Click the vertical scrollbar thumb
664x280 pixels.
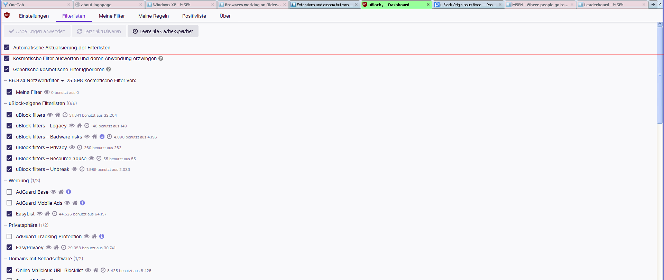(x=660, y=75)
